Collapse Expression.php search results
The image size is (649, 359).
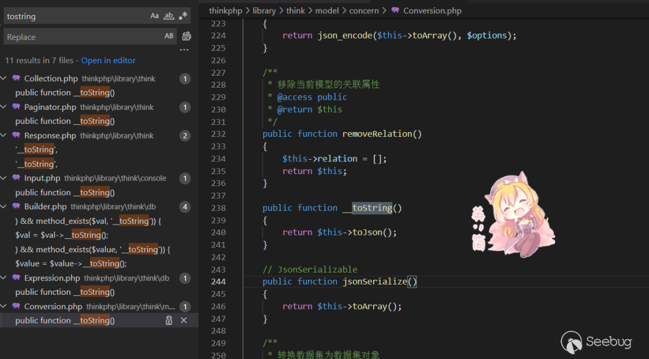4,278
